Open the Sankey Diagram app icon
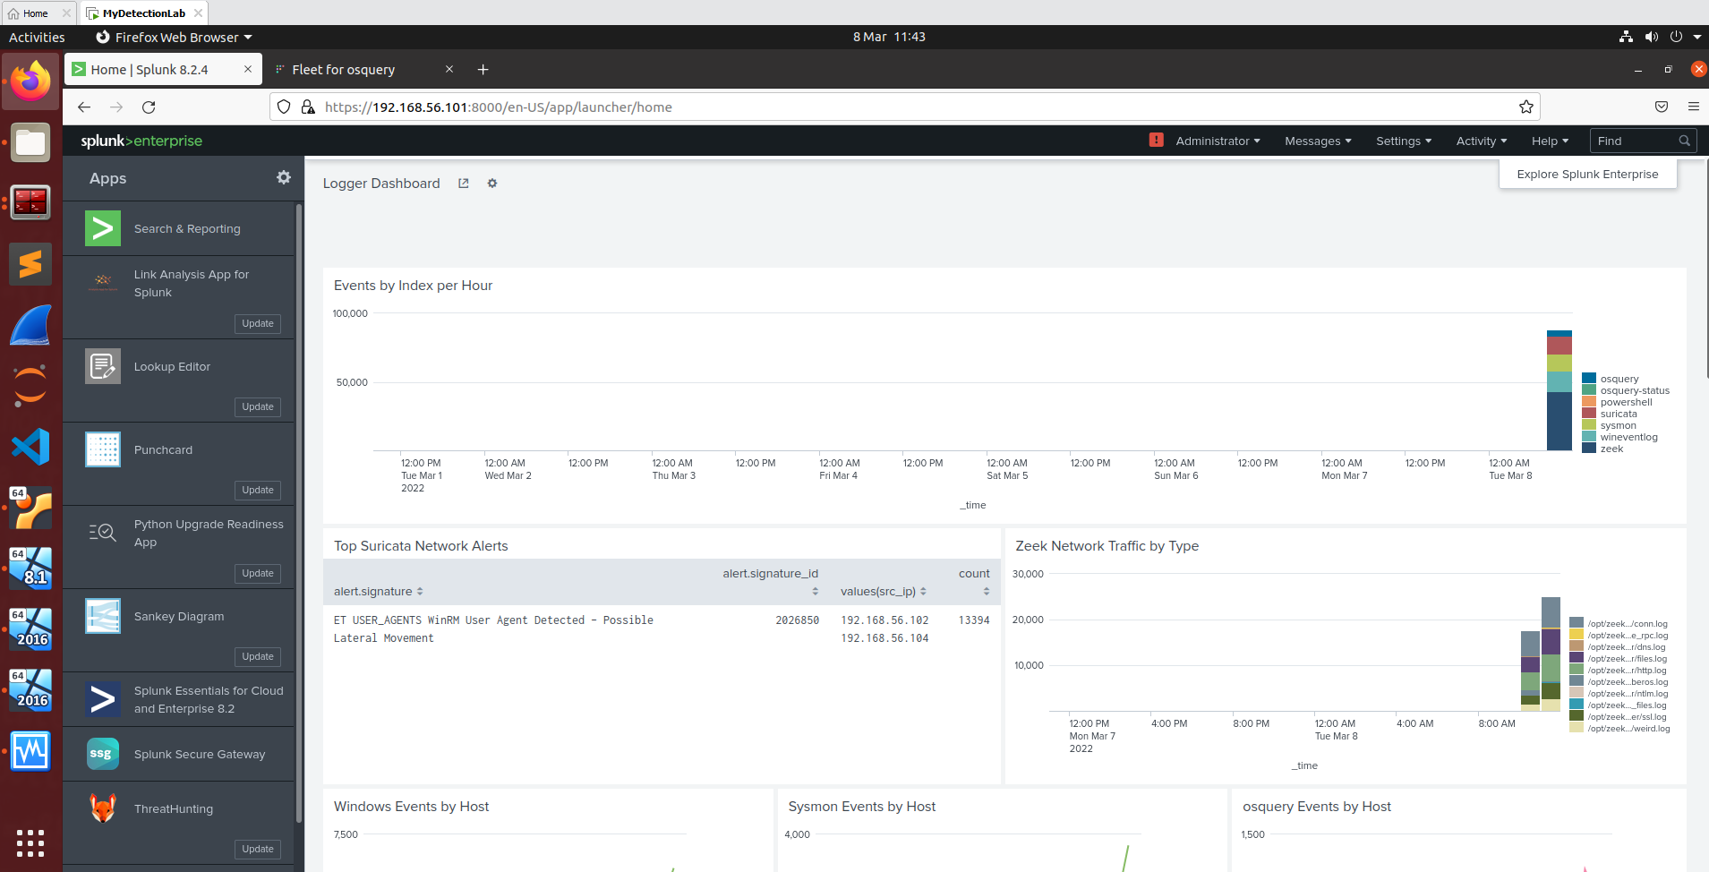 (x=103, y=616)
